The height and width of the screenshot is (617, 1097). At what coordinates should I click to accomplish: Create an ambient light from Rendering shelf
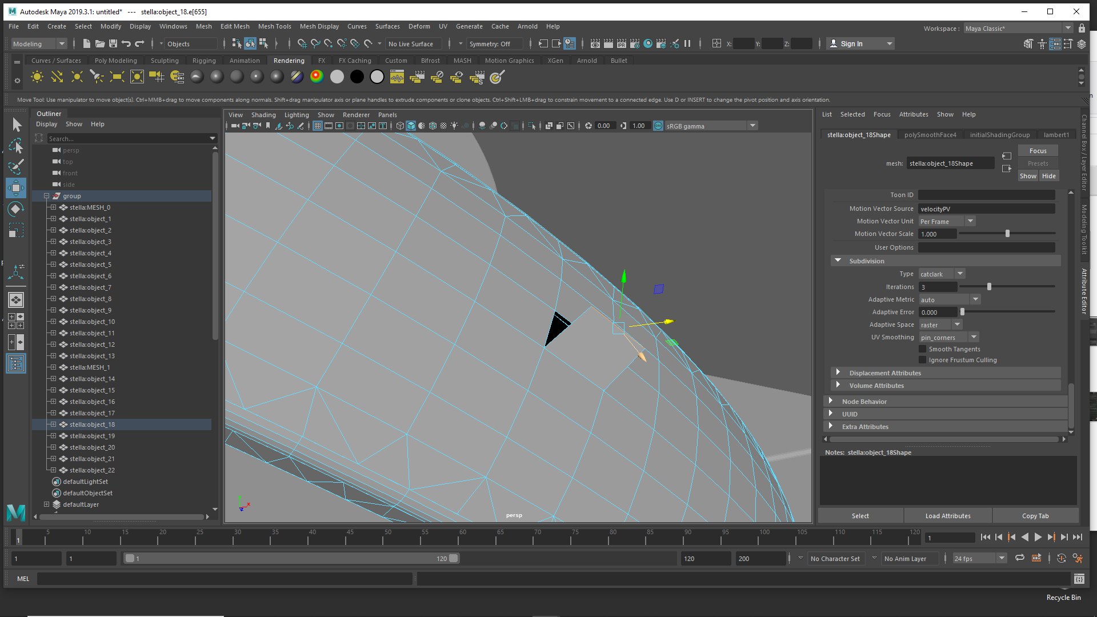(x=37, y=77)
